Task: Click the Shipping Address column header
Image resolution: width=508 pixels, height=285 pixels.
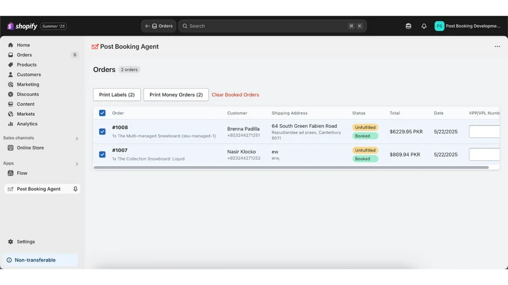Action: pos(290,113)
